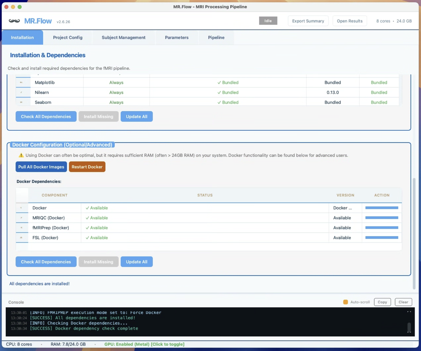Click Pull All Docker Images

point(41,167)
